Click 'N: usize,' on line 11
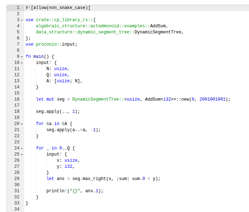 click(58, 69)
